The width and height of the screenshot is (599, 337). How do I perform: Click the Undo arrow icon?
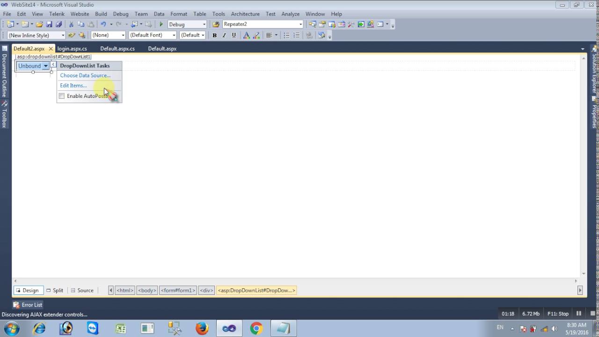(x=103, y=24)
